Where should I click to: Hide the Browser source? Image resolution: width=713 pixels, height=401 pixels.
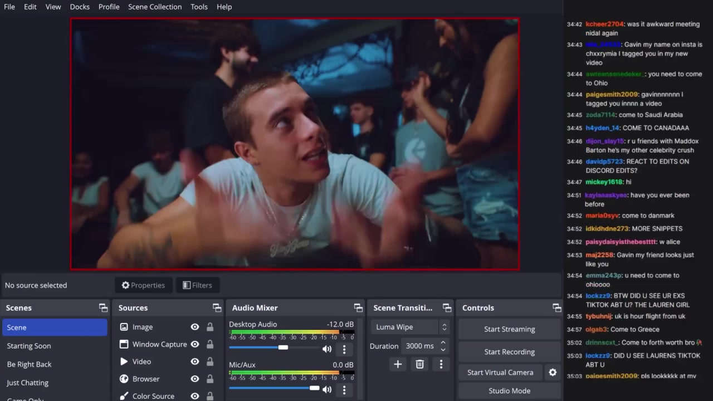coord(195,379)
